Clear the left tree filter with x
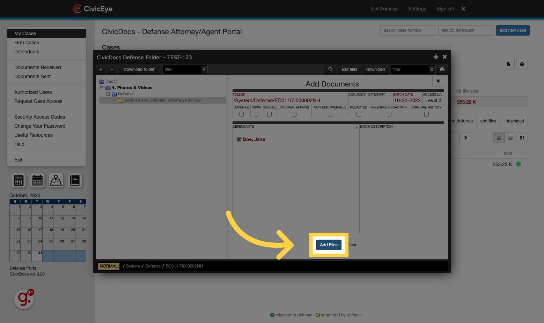Screen dimensions: 544x323 click(204, 69)
